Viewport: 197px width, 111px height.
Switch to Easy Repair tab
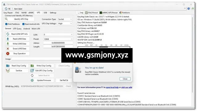[8, 13]
